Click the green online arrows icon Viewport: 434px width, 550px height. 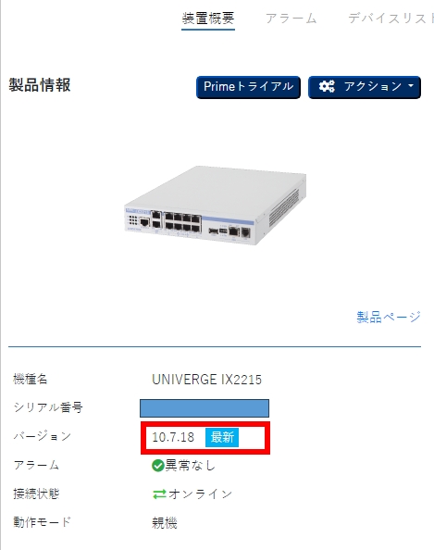point(159,494)
